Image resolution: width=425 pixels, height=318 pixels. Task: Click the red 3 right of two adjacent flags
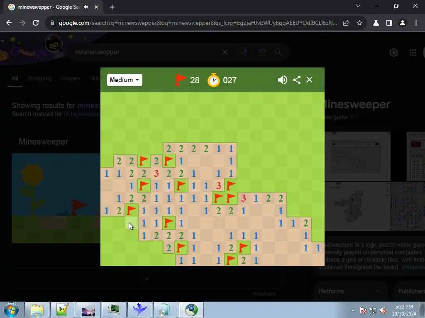(x=243, y=198)
